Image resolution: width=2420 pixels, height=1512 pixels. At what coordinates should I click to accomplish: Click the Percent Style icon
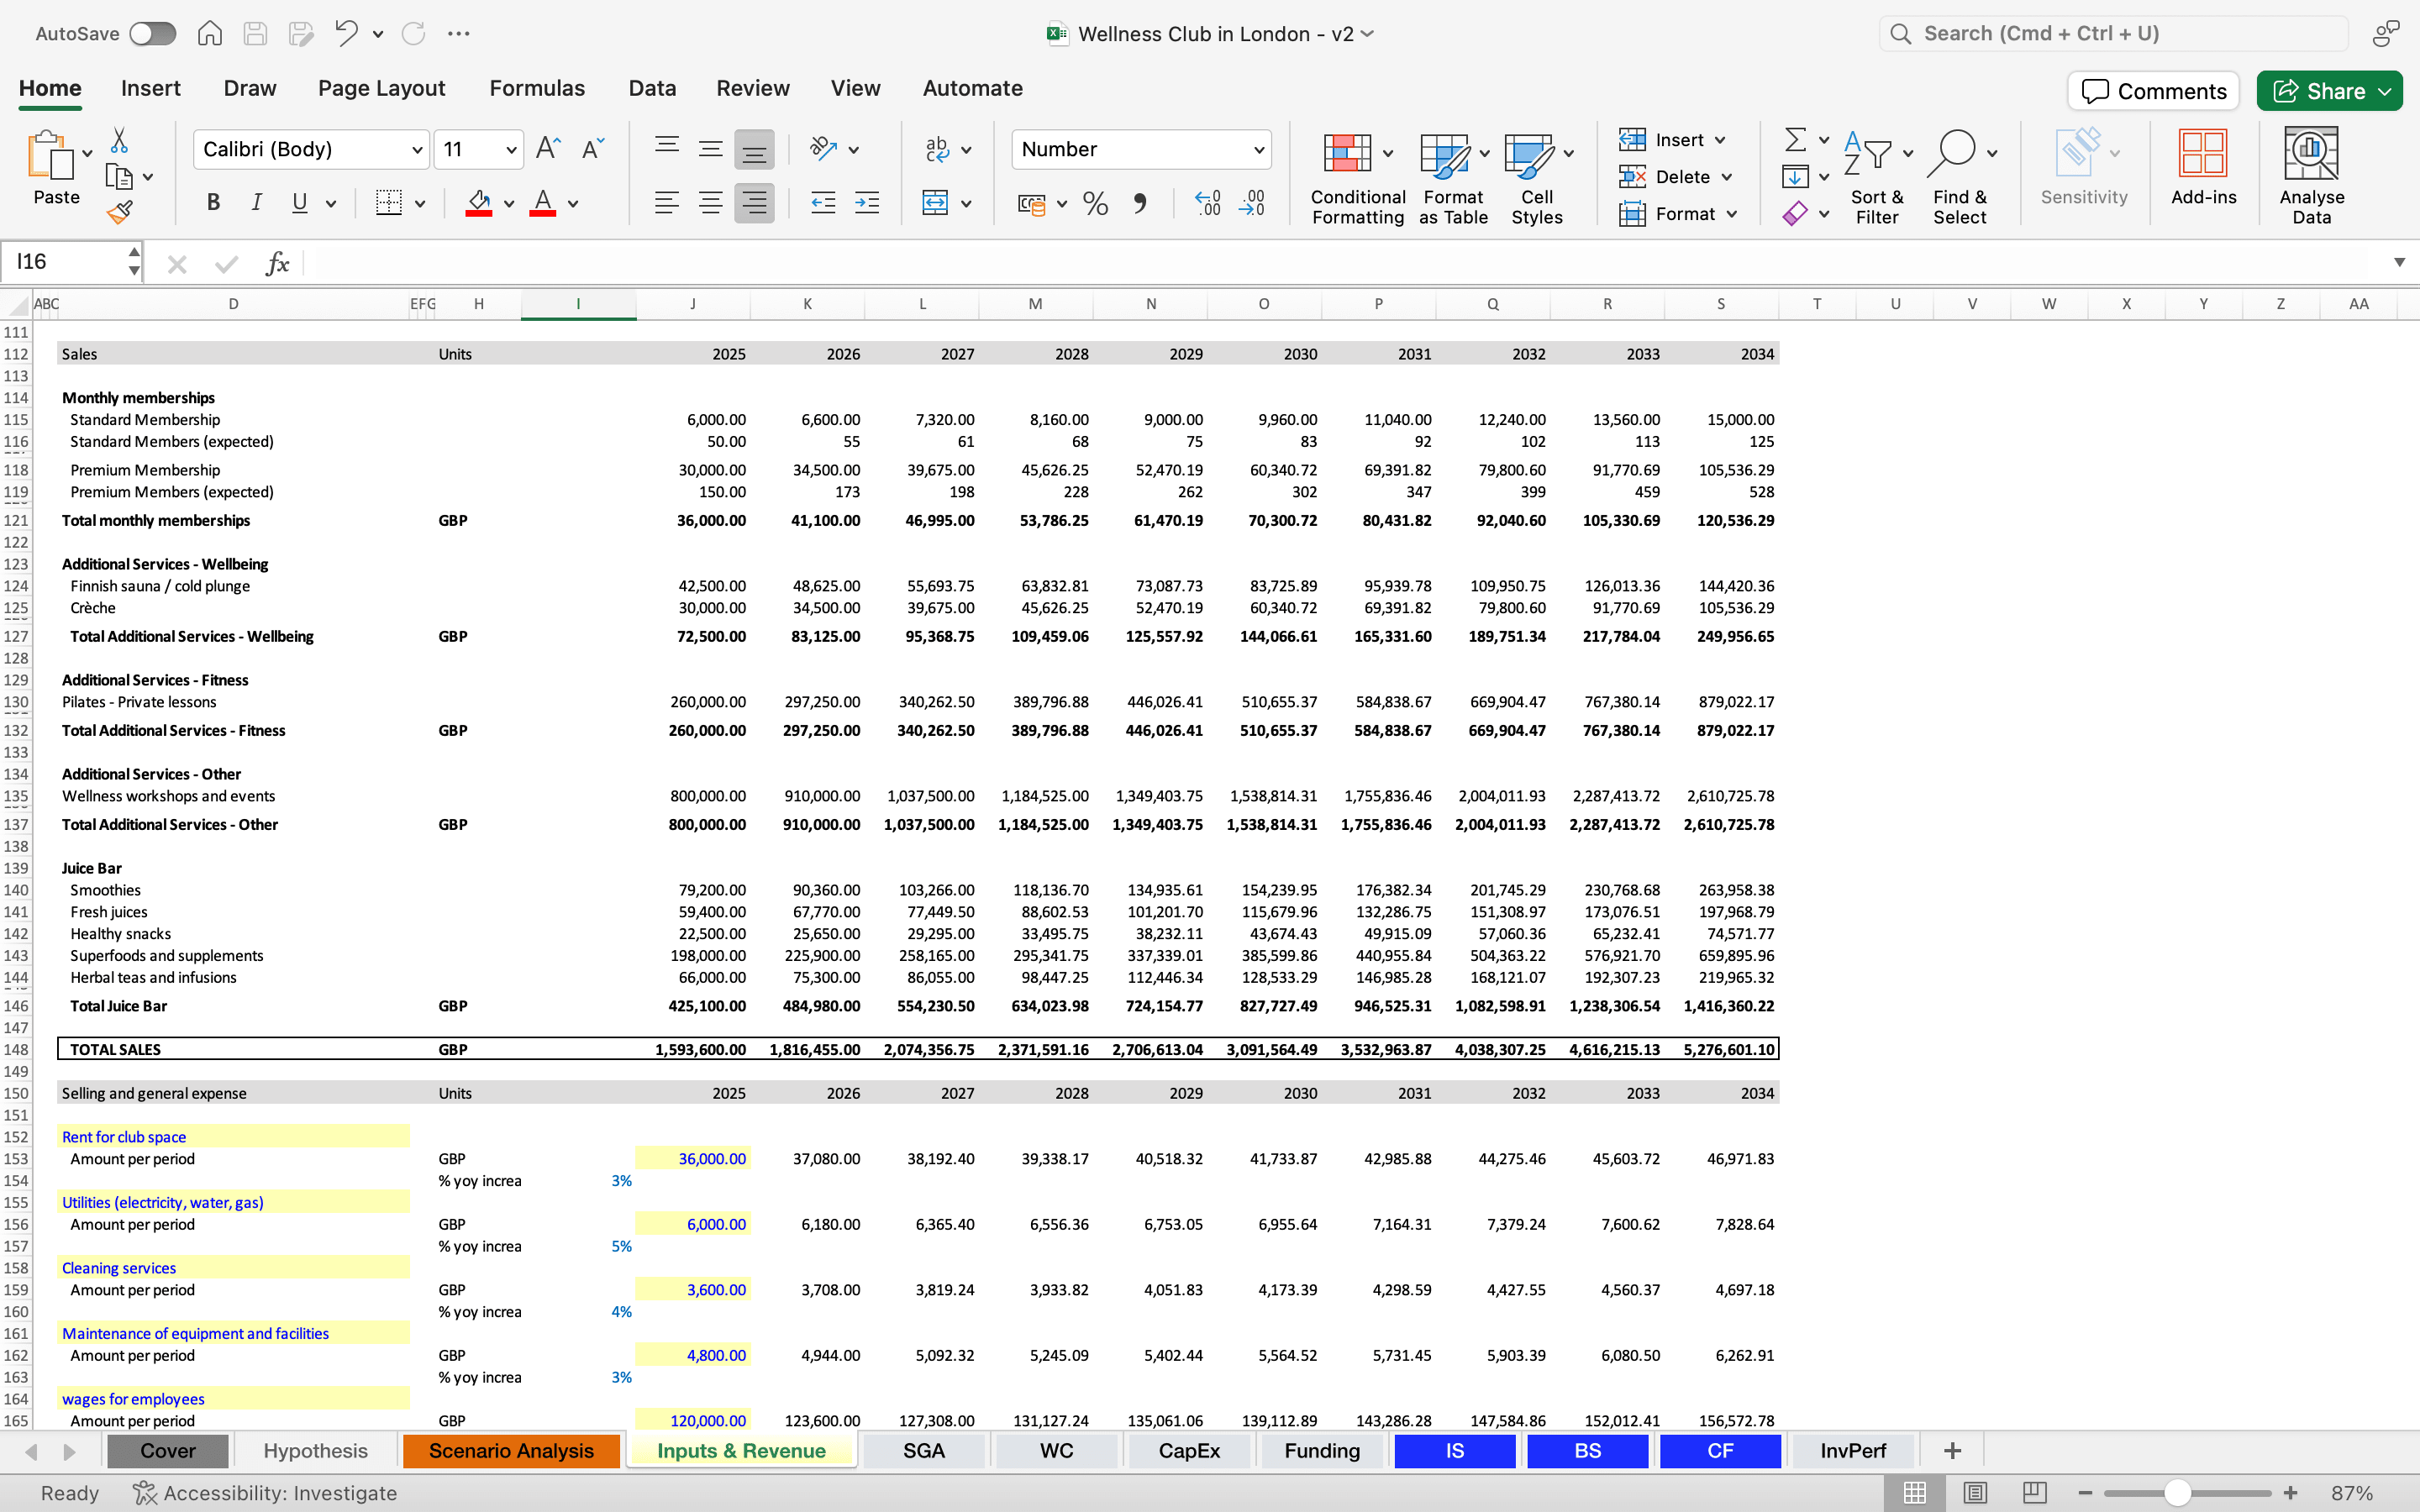pos(1096,204)
